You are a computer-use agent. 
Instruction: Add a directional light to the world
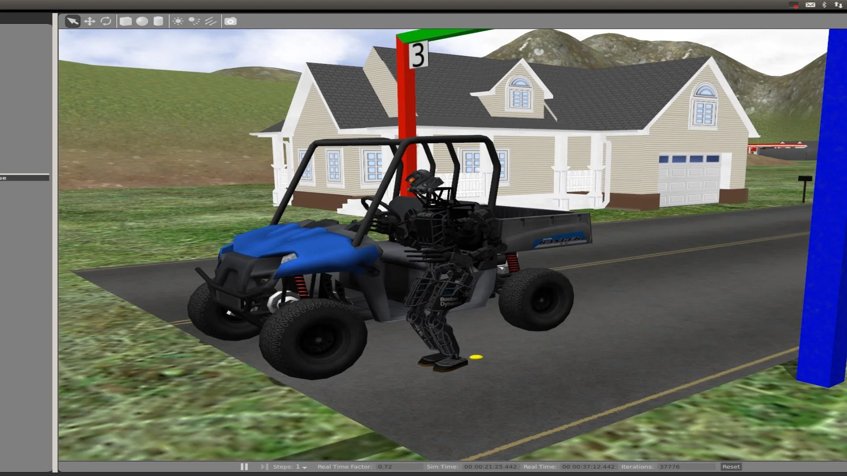(211, 21)
